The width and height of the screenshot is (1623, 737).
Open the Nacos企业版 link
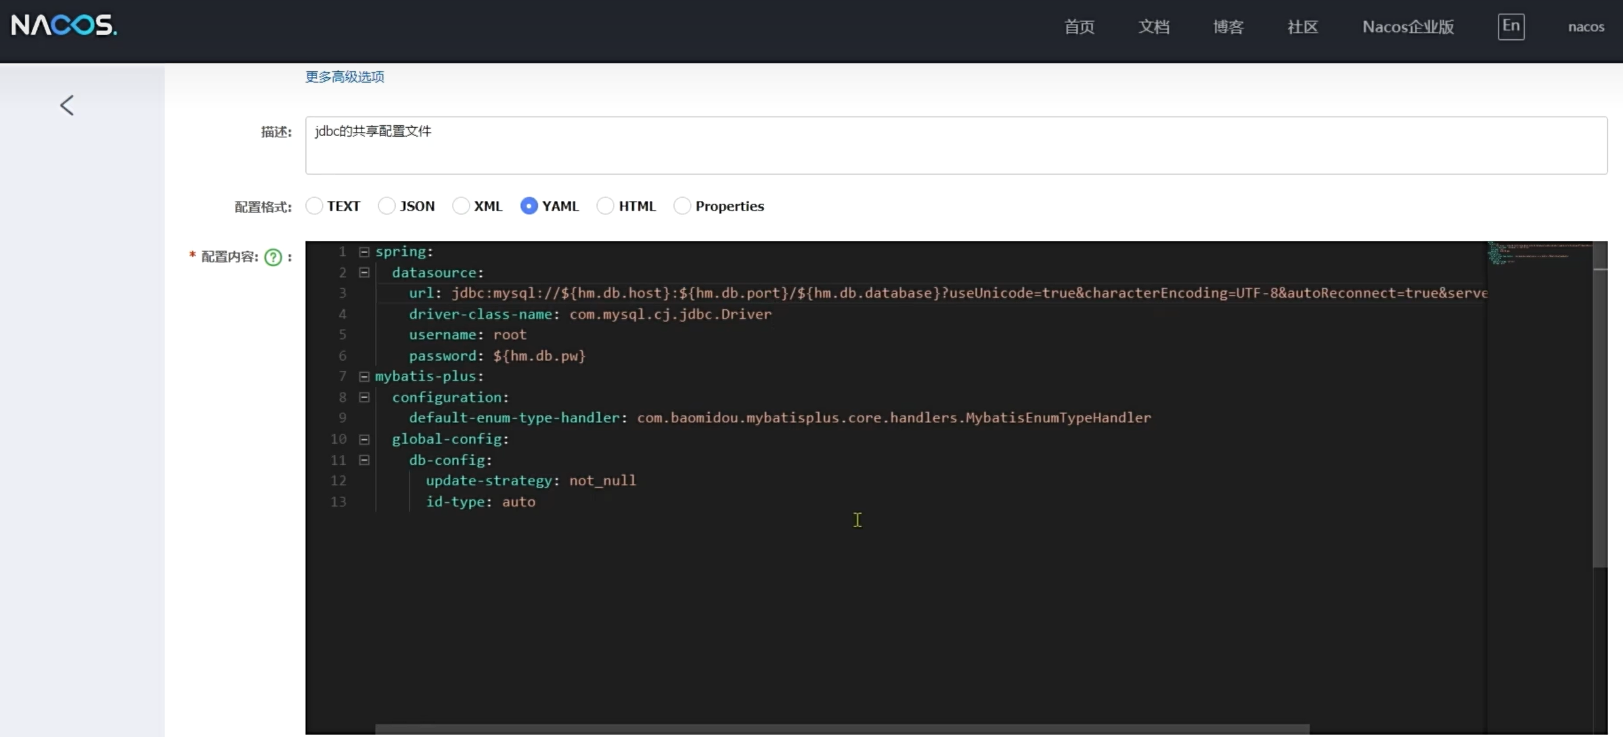point(1408,27)
